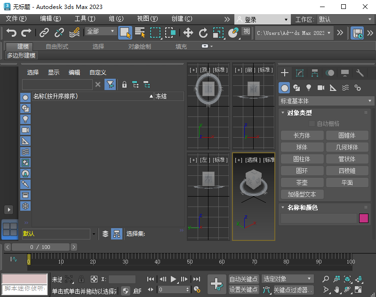Toggle the 自动栅格 checkbox
Screen dimensions: 376x297
tap(312, 124)
